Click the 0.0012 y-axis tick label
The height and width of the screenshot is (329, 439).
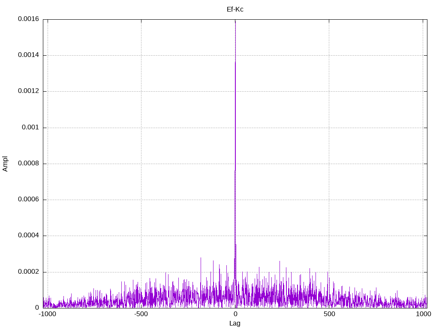pyautogui.click(x=29, y=91)
